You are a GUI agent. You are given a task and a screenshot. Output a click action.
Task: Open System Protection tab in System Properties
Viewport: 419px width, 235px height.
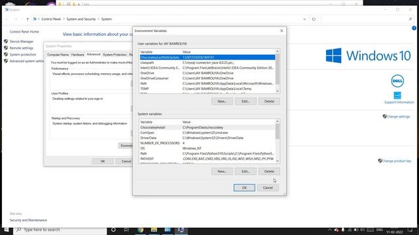coord(115,55)
